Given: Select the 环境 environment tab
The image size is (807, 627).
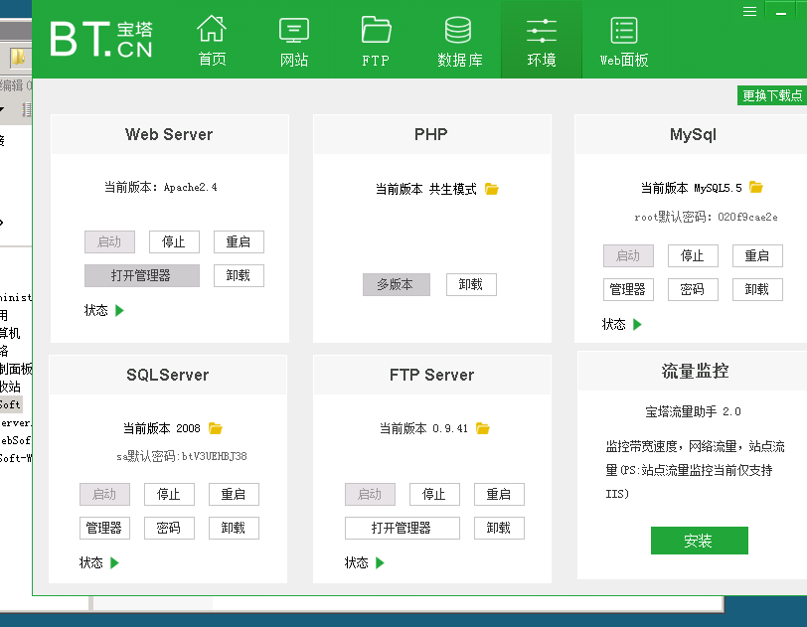Looking at the screenshot, I should [x=542, y=41].
